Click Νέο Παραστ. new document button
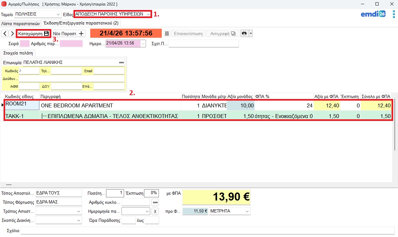This screenshot has width=398, height=237. [68, 34]
